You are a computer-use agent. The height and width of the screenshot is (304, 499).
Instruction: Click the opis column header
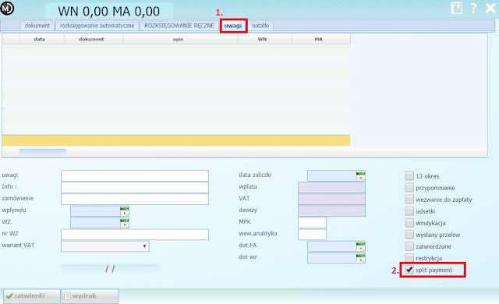coord(180,39)
